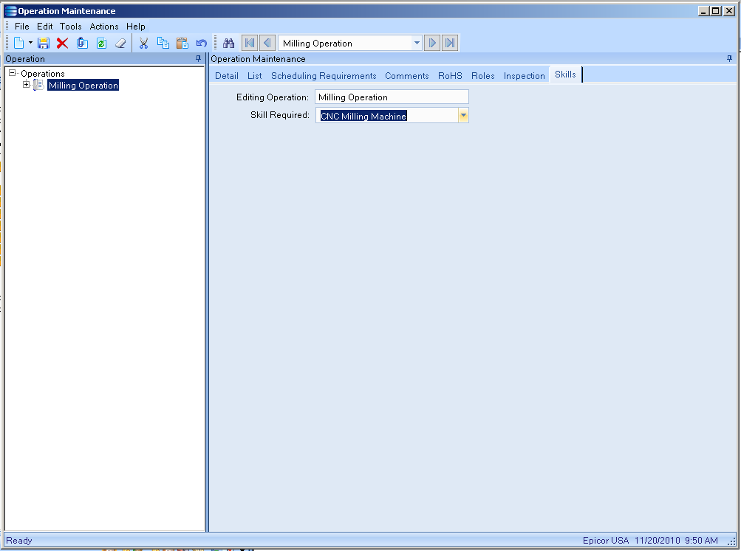Click the New record icon
741x551 pixels.
pos(19,44)
